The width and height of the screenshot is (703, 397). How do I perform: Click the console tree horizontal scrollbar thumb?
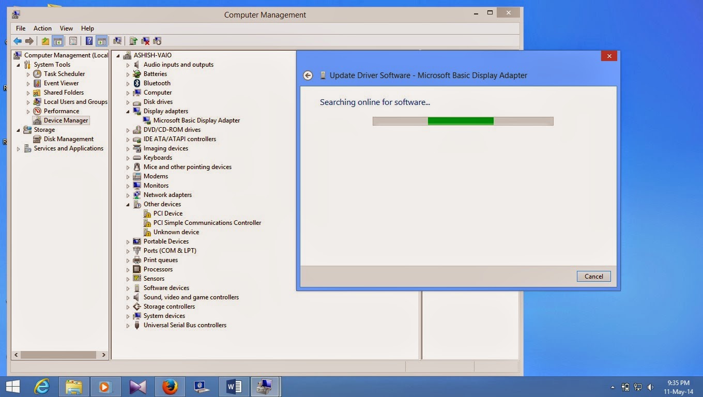coord(58,355)
